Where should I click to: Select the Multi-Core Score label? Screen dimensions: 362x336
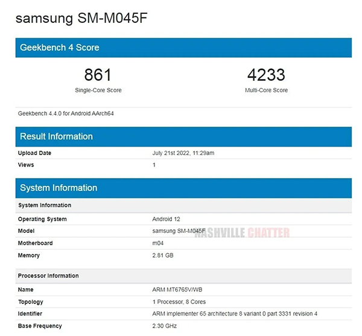266,90
